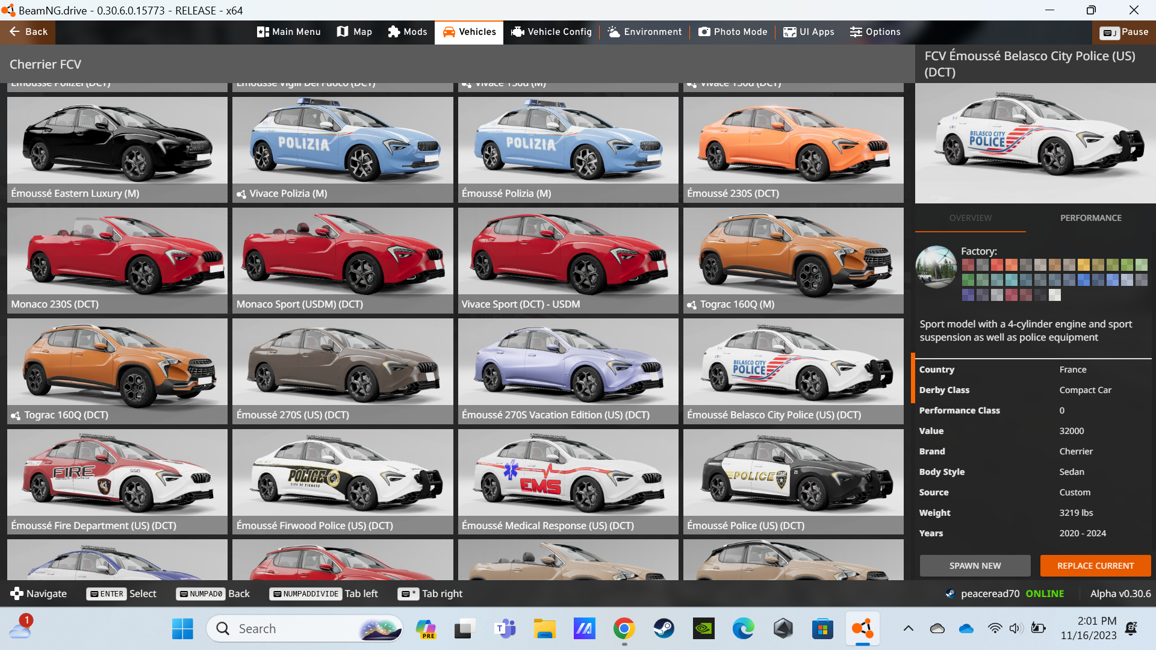Open the Windows Start menu
The width and height of the screenshot is (1156, 650).
pos(182,629)
